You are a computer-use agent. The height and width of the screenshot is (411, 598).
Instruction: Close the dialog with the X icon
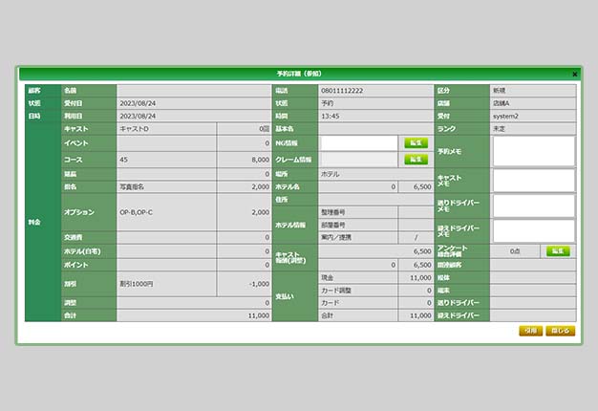(x=575, y=74)
